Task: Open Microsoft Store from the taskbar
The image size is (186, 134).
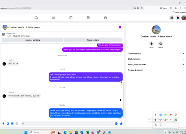Action: 76,132
